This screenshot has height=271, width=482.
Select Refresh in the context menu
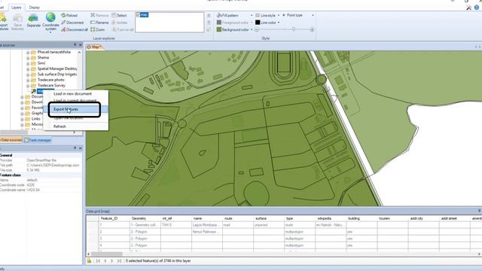pyautogui.click(x=59, y=126)
